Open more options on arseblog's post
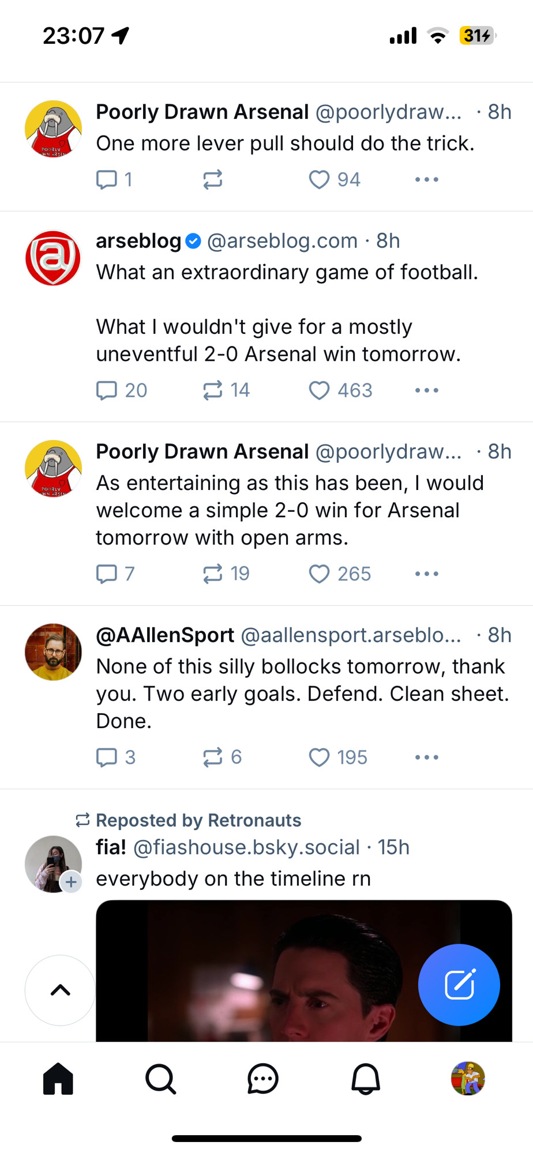Image resolution: width=533 pixels, height=1153 pixels. pos(427,390)
